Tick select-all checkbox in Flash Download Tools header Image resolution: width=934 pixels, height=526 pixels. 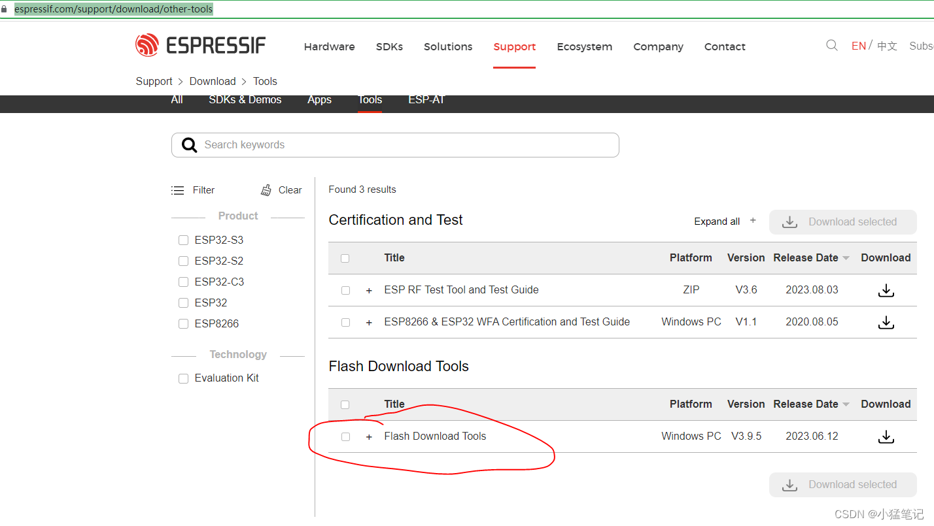coord(345,404)
